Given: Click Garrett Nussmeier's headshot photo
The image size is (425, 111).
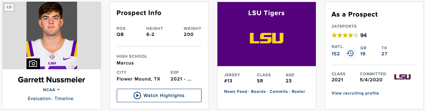Looking at the screenshot, I should (52, 35).
